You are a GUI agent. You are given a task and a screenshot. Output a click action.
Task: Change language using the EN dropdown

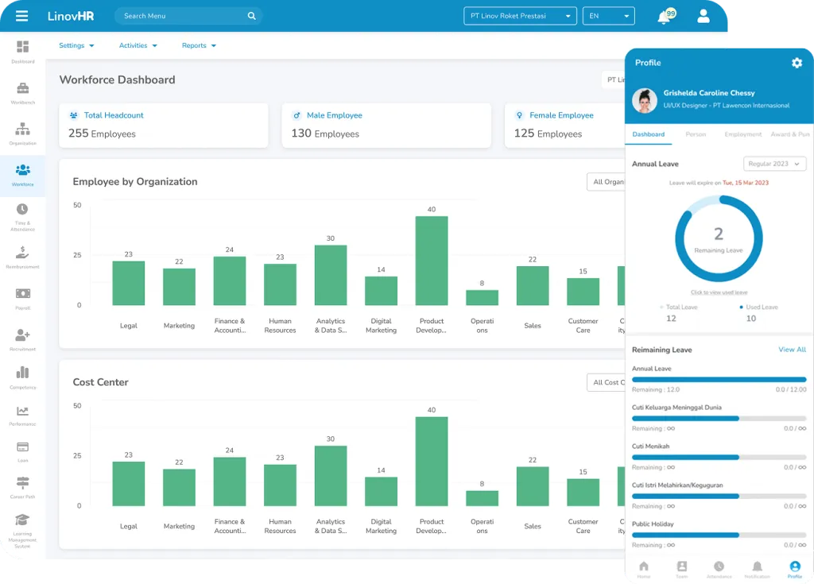pyautogui.click(x=608, y=15)
